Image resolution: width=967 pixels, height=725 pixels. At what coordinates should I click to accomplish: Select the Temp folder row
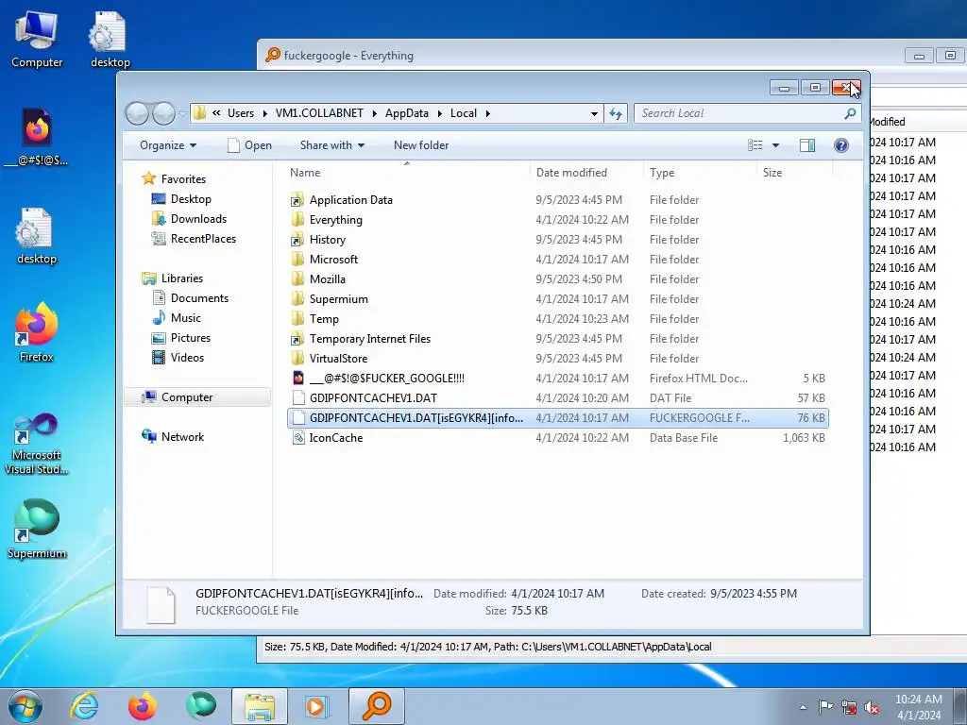(x=557, y=319)
